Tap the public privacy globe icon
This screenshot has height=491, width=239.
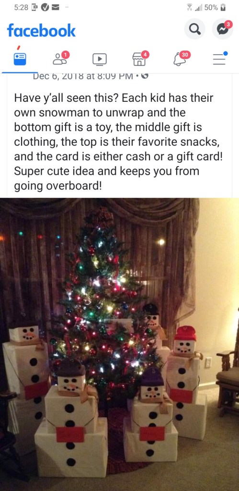[x=145, y=76]
